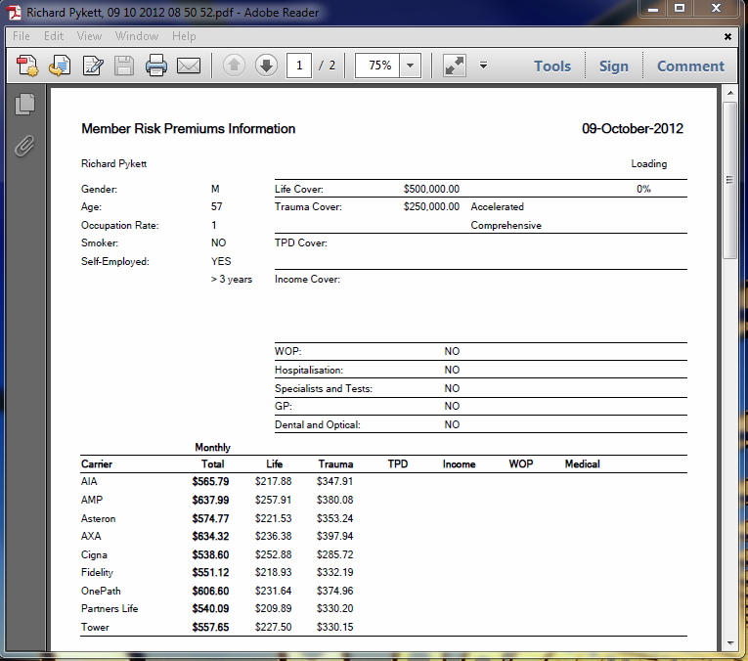748x661 pixels.
Task: Click the Hospitalisation: label
Action: coord(309,370)
